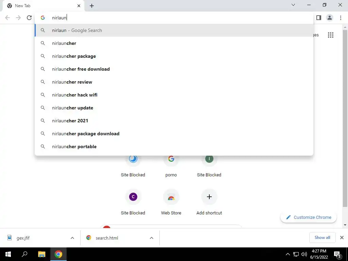Screen dimensions: 348x261
Task: Select the New Tab tab
Action: (x=43, y=6)
